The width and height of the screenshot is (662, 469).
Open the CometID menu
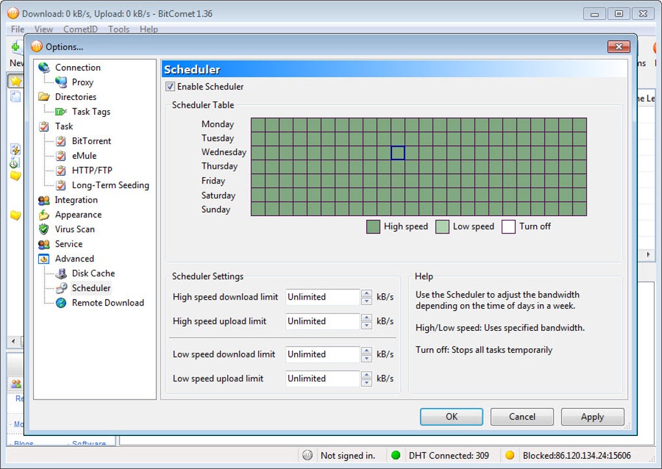click(80, 29)
